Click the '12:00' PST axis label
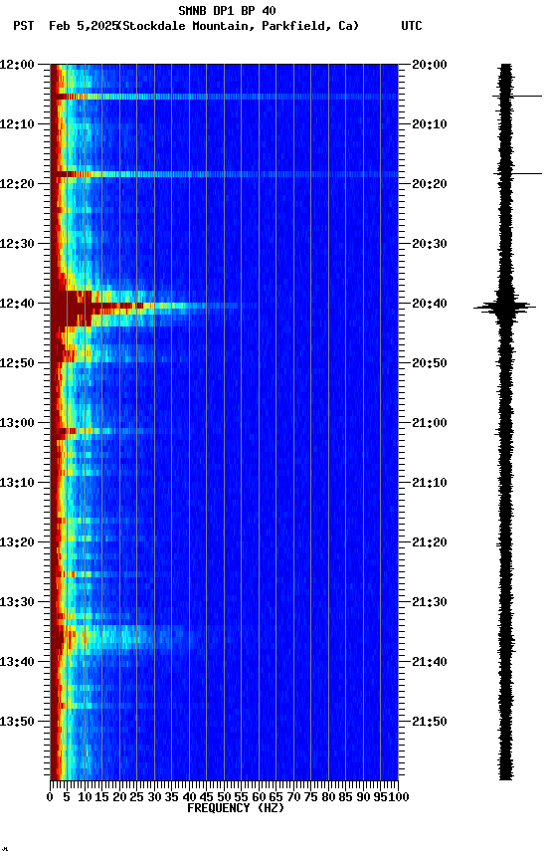 coord(17,65)
